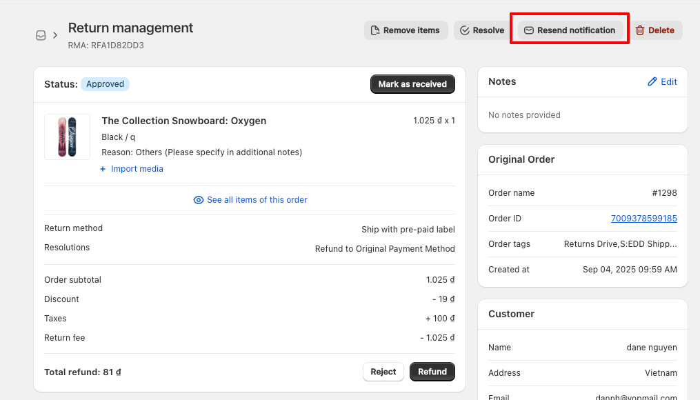Click the pencil icon next to Notes Edit
This screenshot has height=400, width=700.
click(x=652, y=81)
